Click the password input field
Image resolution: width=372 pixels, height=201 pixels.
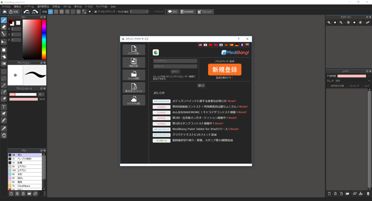tap(175, 67)
